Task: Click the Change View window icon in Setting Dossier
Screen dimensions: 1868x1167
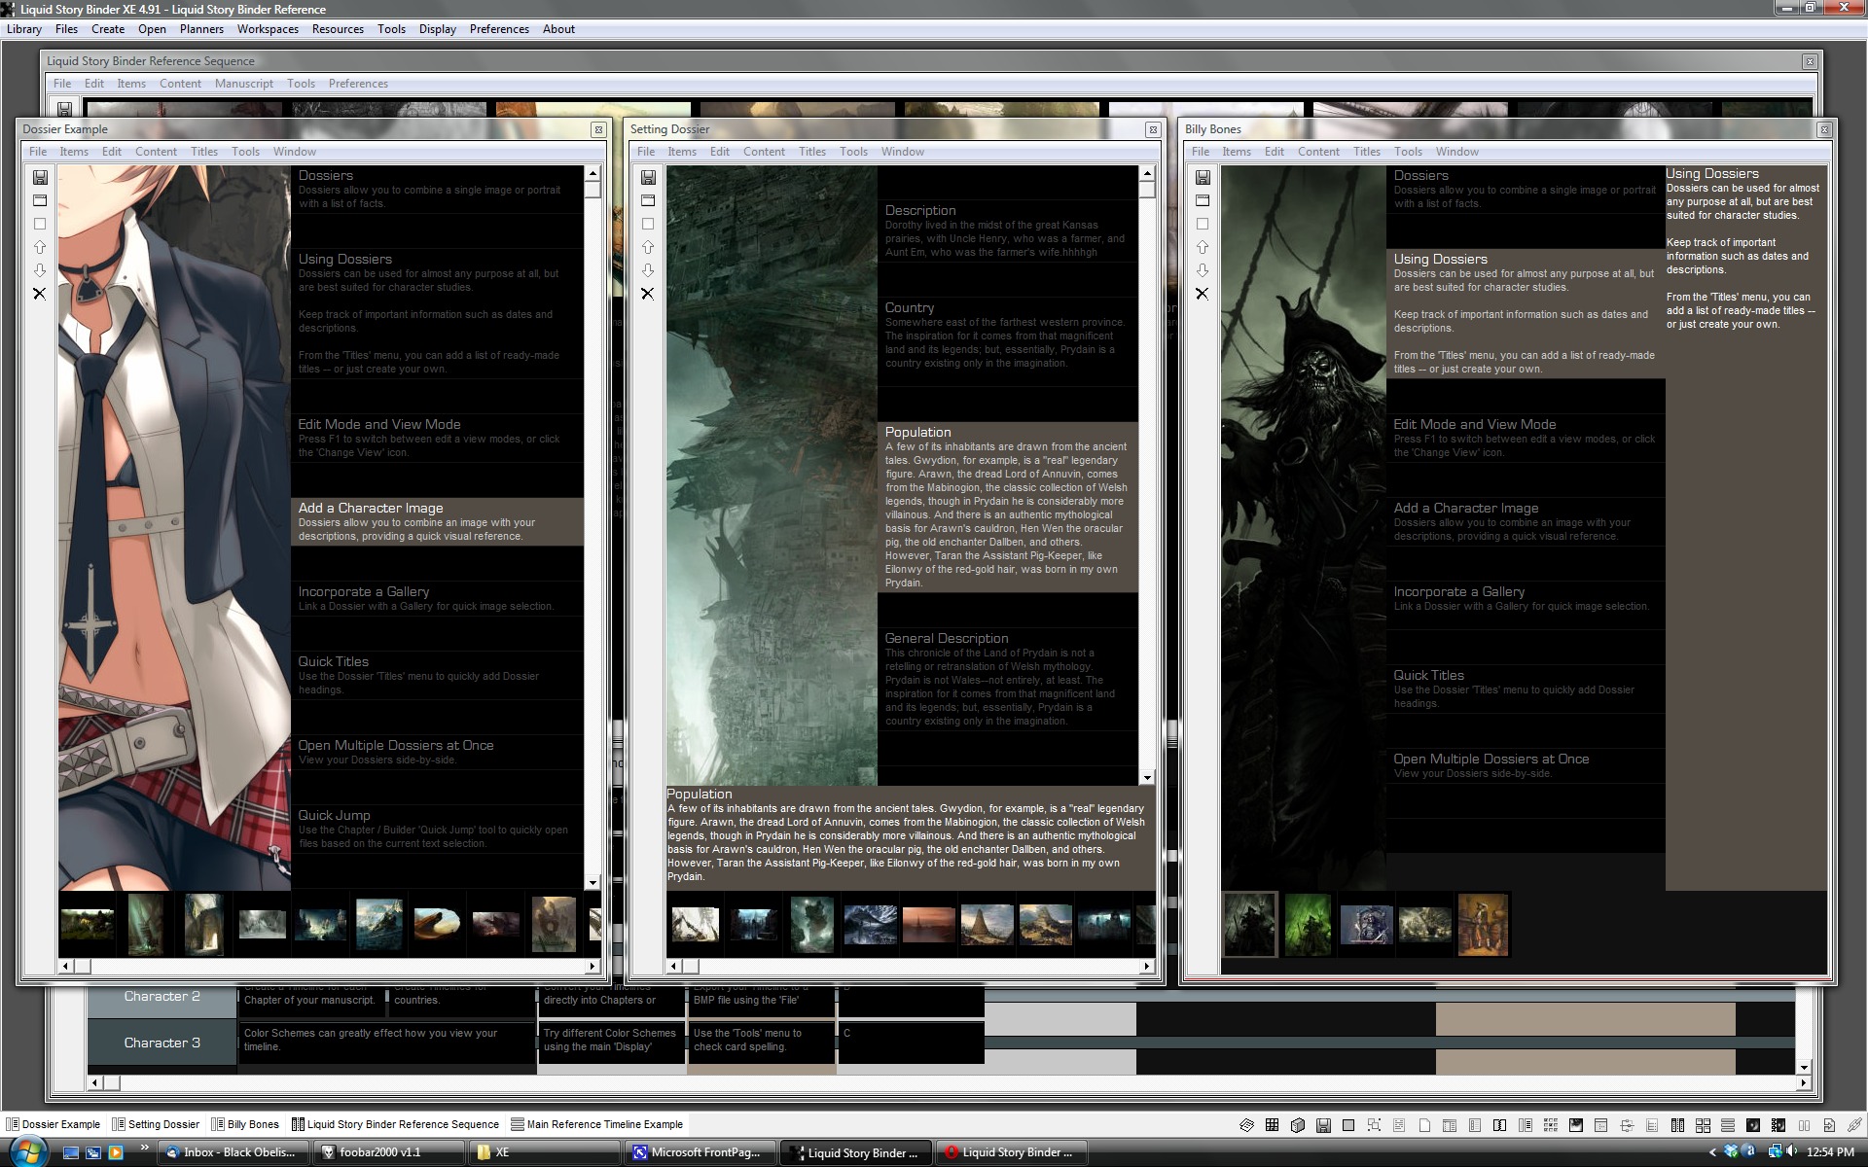Action: pos(648,200)
